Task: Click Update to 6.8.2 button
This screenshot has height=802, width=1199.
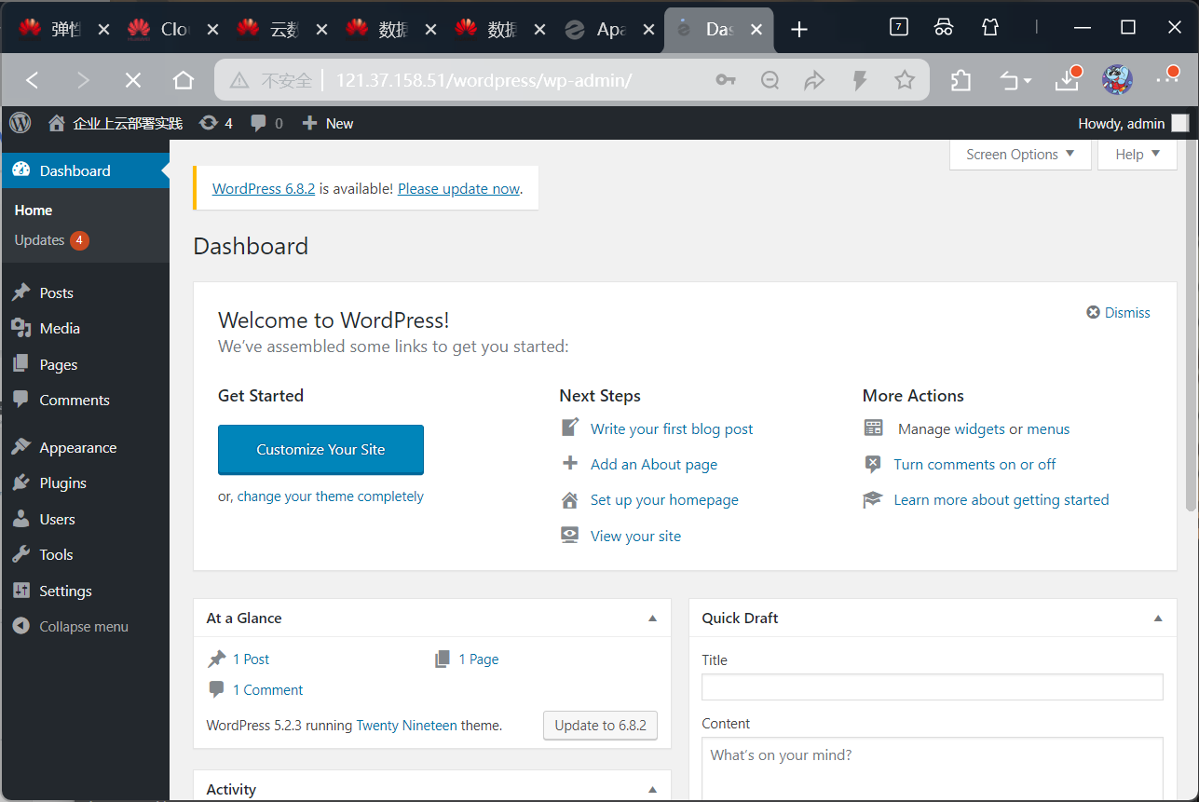Action: coord(600,725)
